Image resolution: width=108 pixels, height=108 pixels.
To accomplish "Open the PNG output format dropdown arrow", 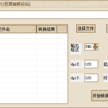I will click(95, 47).
